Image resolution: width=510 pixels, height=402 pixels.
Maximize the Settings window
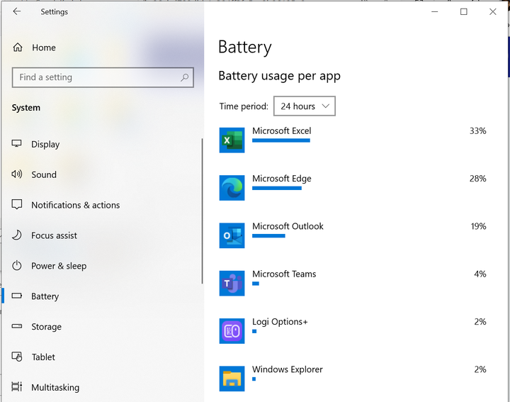(464, 12)
